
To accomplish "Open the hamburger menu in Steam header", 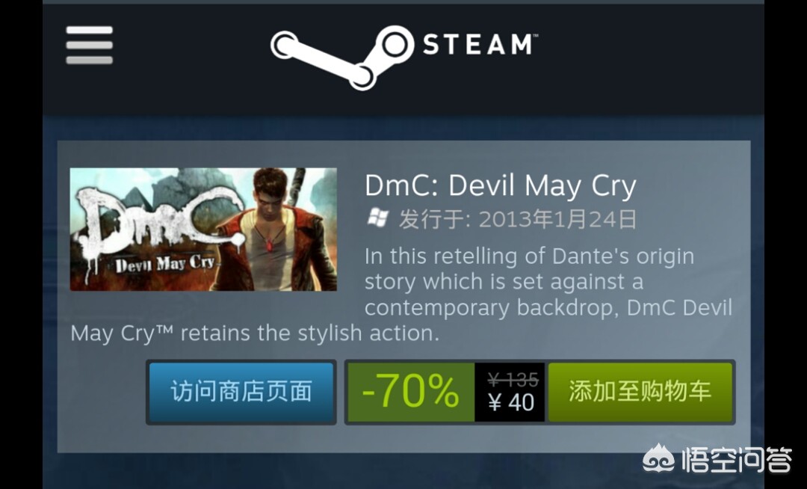I will pos(89,46).
